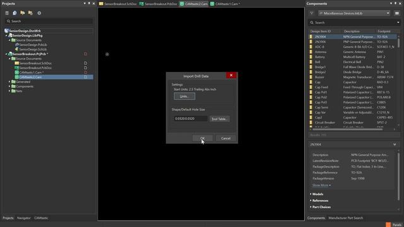The image size is (404, 227).
Task: Click the second folder icon in Projects toolbar
Action: pyautogui.click(x=30, y=13)
